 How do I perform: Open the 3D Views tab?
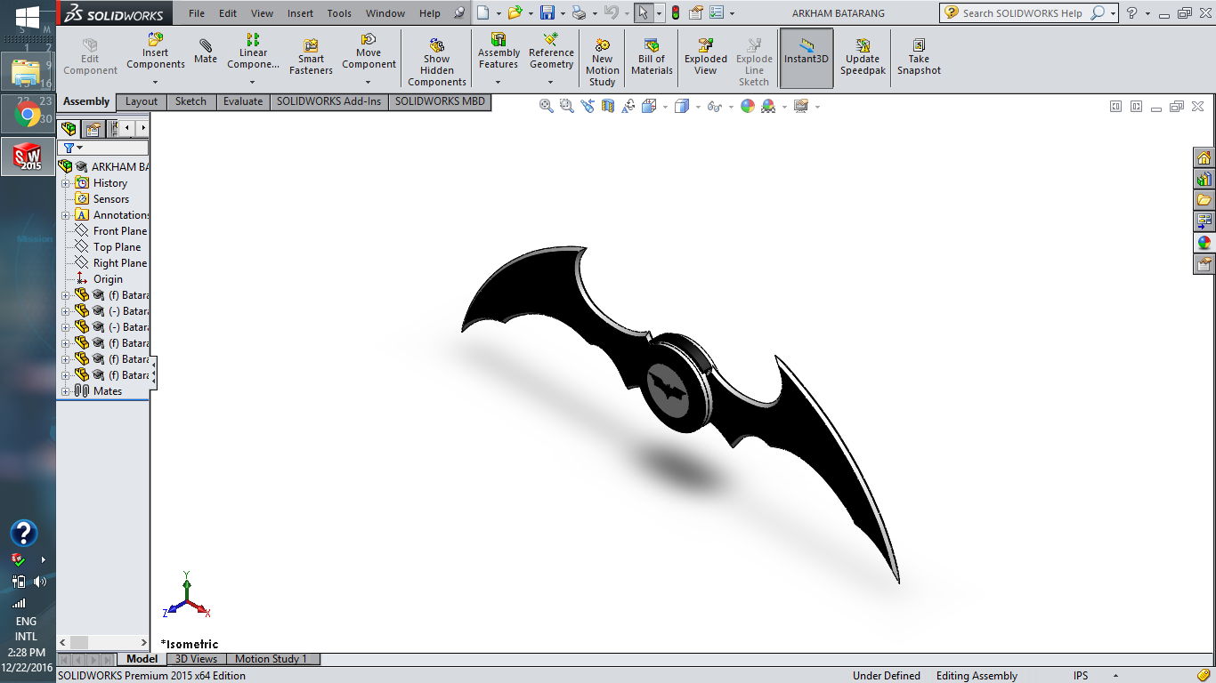click(195, 659)
